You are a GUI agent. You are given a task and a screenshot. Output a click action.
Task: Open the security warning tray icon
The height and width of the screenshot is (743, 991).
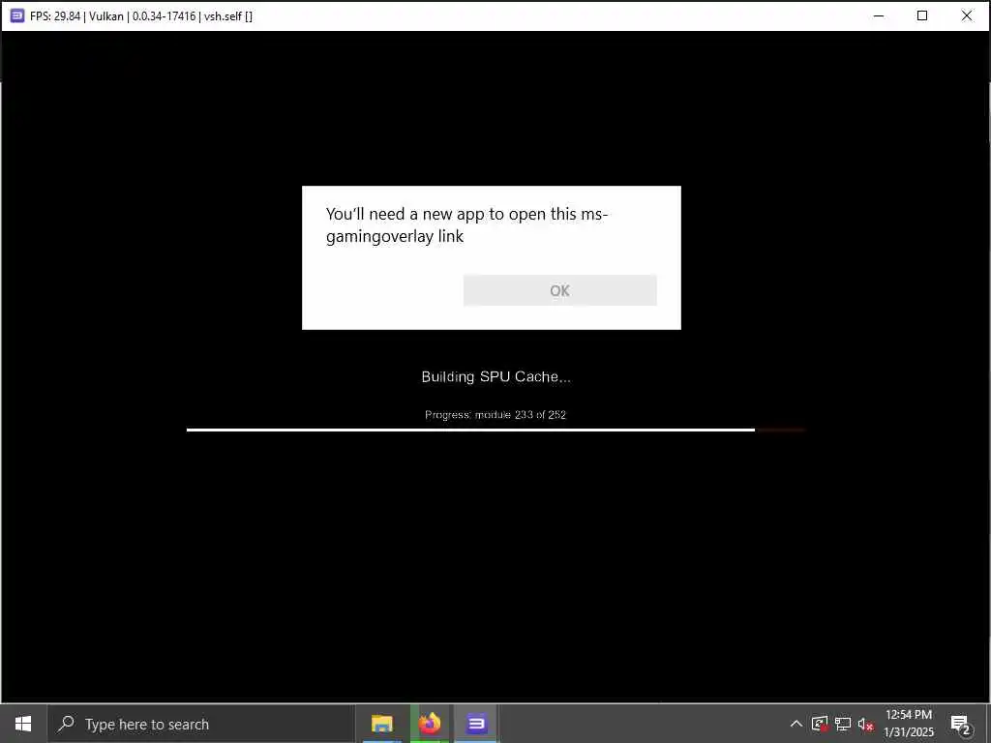coord(820,724)
